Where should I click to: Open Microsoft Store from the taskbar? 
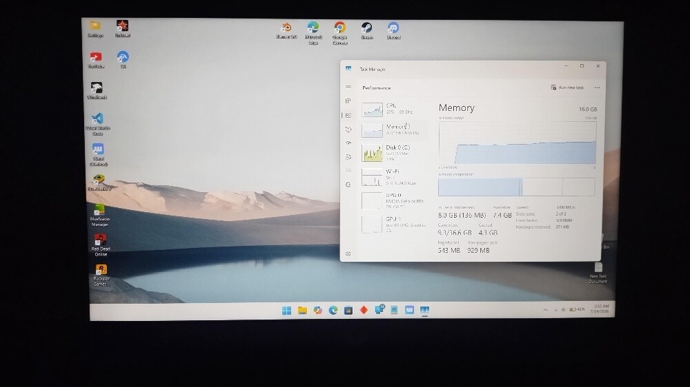348,311
